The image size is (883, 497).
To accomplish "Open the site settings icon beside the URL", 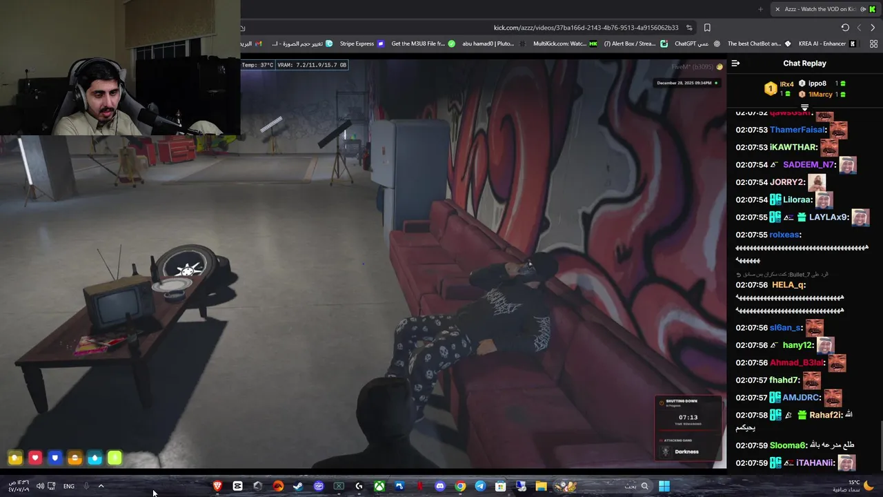I will tap(689, 28).
